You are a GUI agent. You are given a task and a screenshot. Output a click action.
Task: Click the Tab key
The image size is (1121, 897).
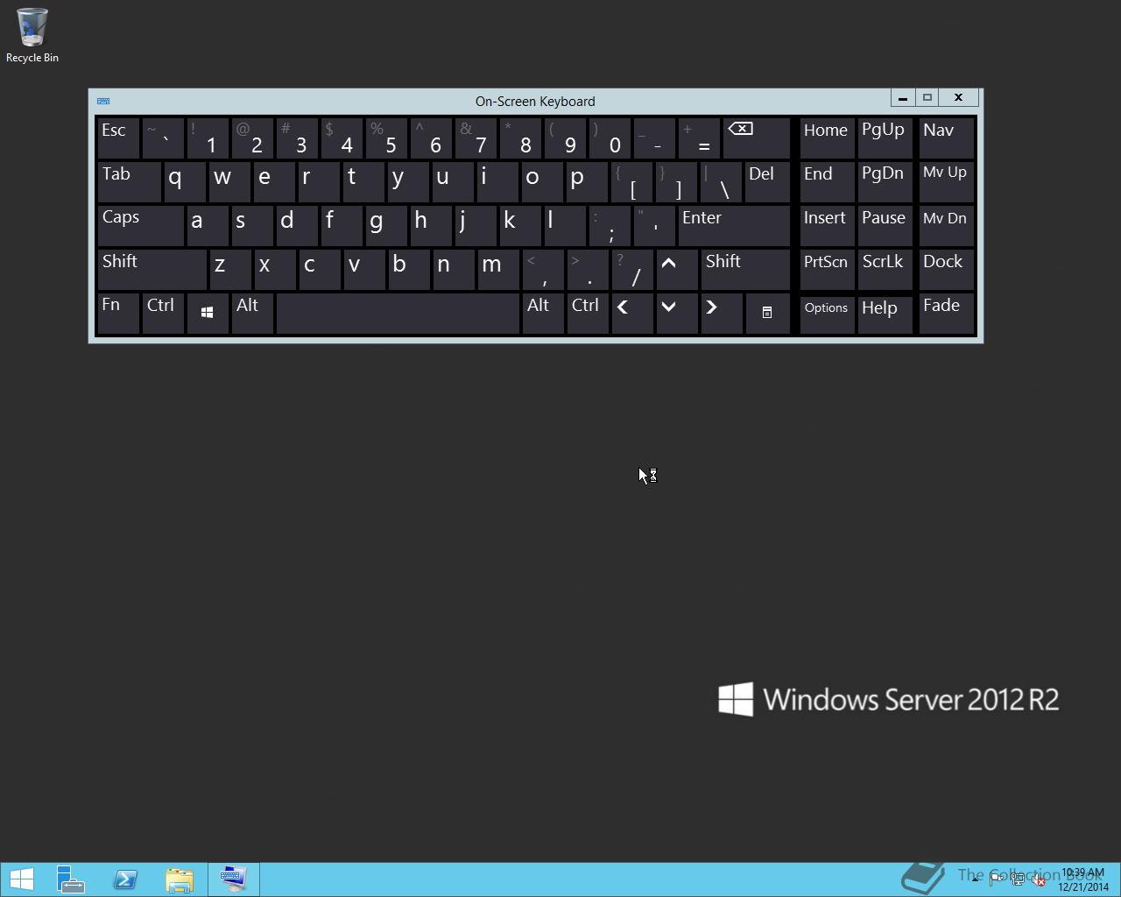[x=129, y=182]
